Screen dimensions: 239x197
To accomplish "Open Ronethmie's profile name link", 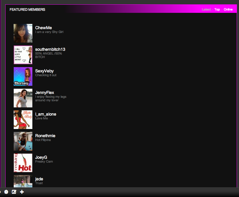I will pos(45,136).
